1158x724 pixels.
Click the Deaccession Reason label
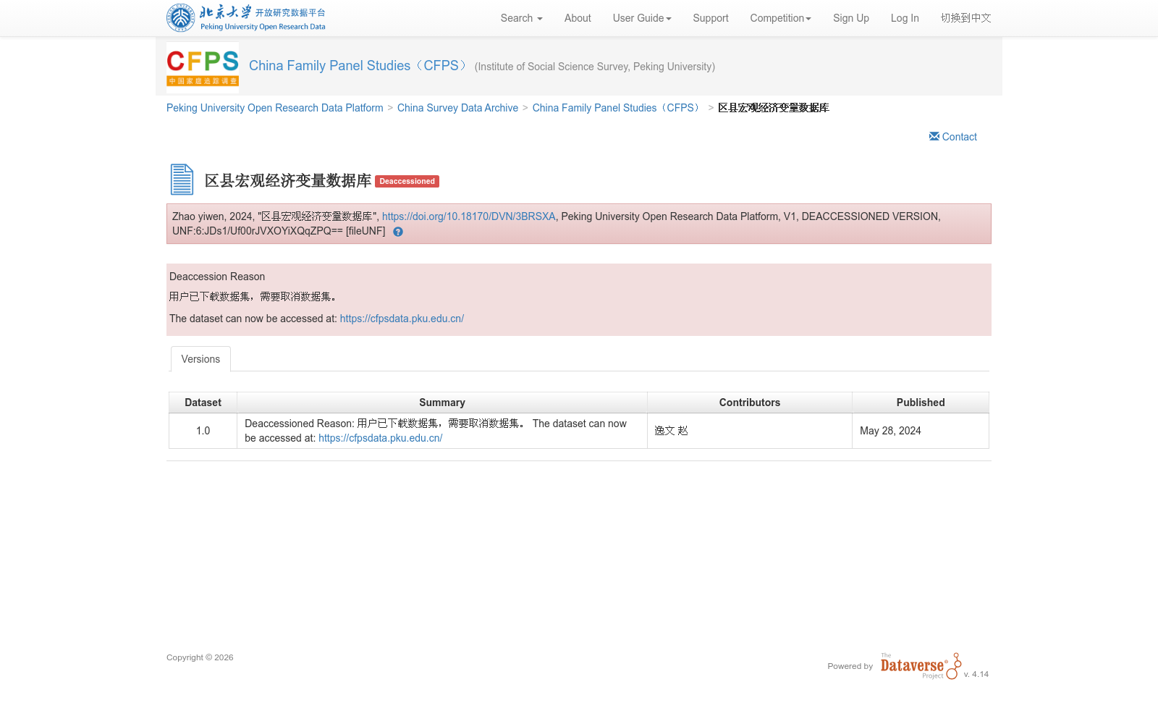217,277
